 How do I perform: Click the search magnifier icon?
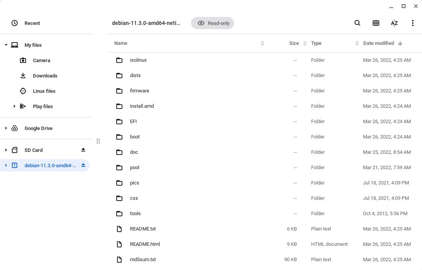coord(357,23)
